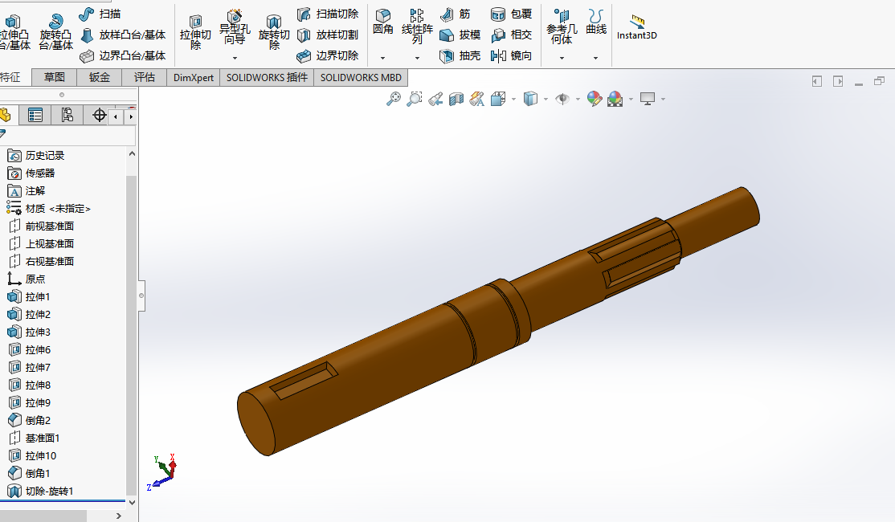Choose the 放样凸台/基体 loft tool
This screenshot has height=522, width=895.
[123, 35]
